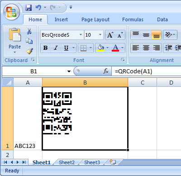Image resolution: width=181 pixels, height=176 pixels.
Task: Select column D header
Action: click(169, 82)
